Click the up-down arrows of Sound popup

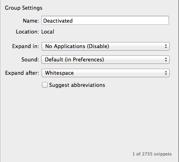coord(166,59)
